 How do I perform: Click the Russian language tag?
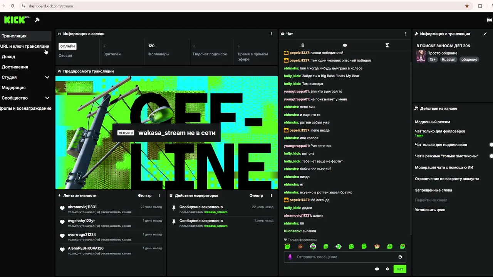pyautogui.click(x=448, y=60)
